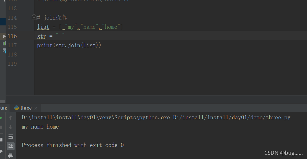307x159 pixels.
Task: Open the Run tool window stripe icon
Action: click(x=4, y=36)
